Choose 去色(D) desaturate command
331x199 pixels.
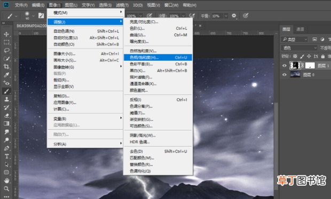158,152
